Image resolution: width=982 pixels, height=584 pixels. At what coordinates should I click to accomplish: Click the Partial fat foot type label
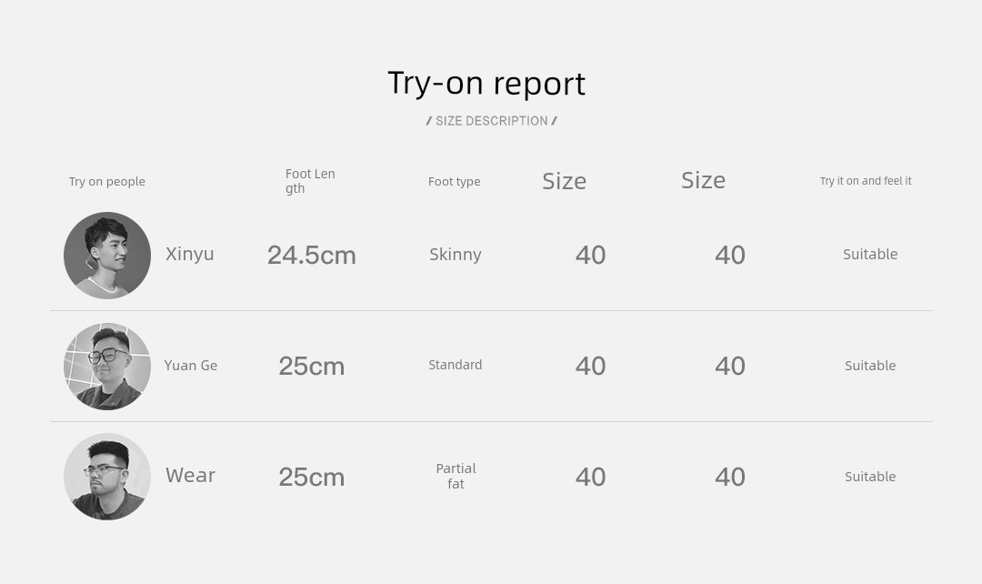pyautogui.click(x=456, y=477)
